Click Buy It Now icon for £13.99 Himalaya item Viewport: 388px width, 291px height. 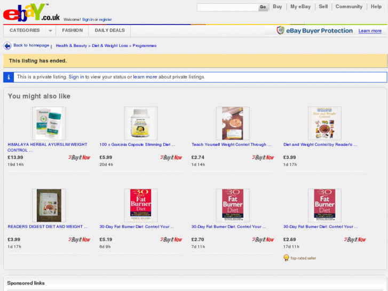[79, 158]
